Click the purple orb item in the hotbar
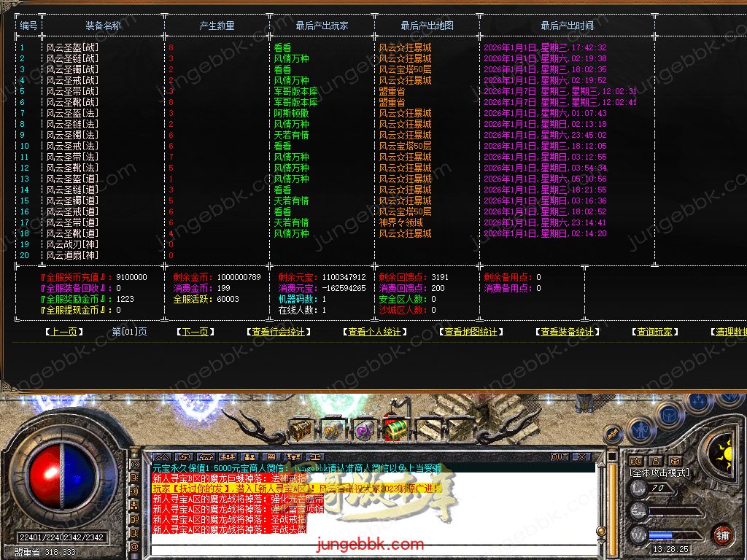 coord(364,429)
